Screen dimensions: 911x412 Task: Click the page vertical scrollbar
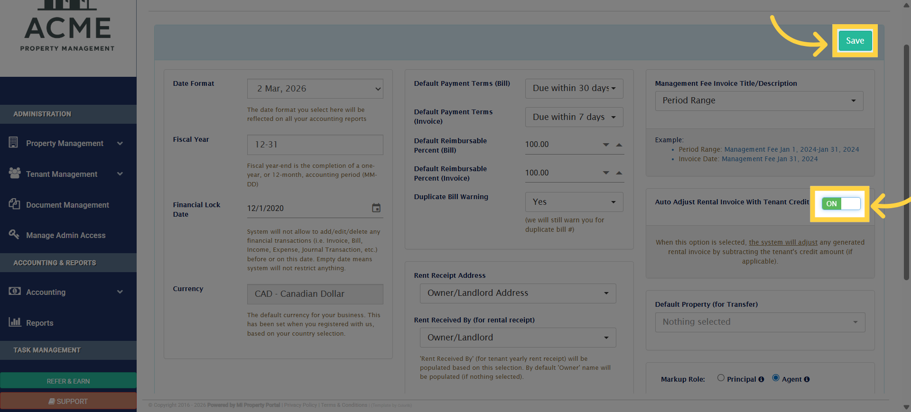(x=906, y=161)
